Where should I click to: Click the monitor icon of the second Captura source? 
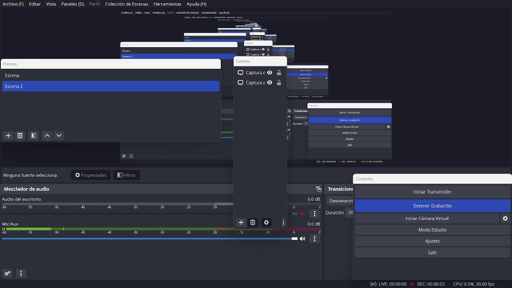240,82
